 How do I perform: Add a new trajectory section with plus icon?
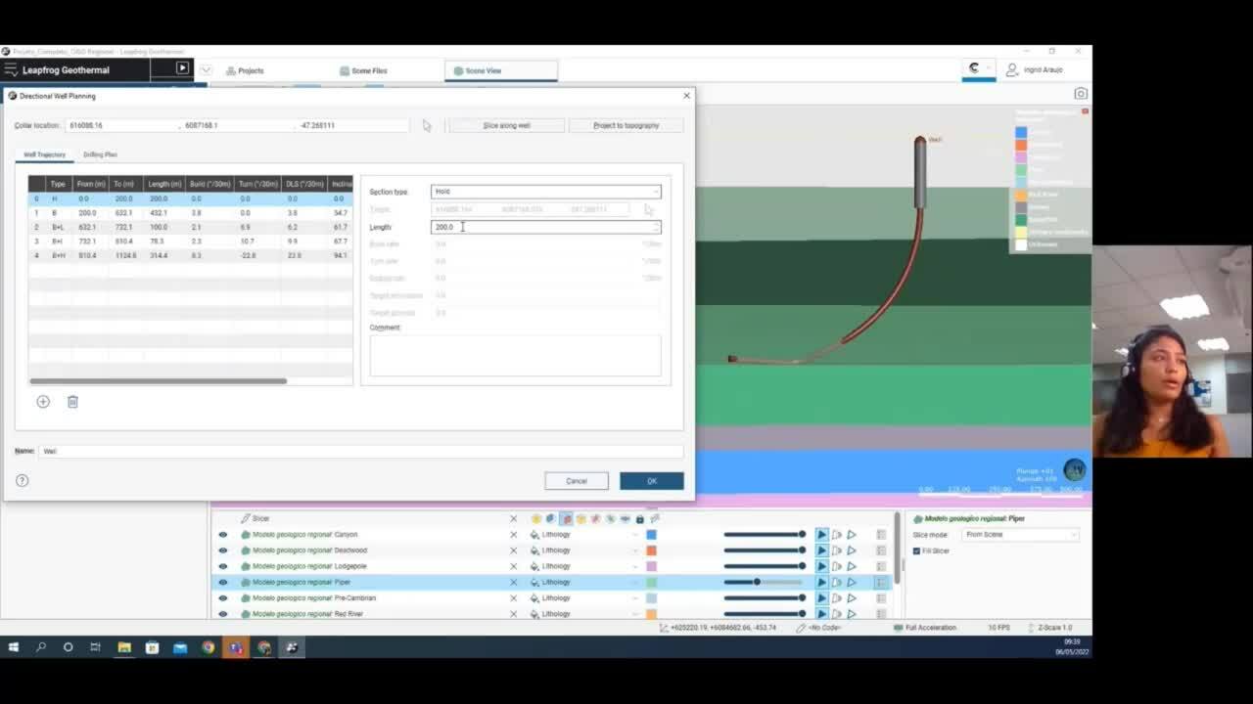click(43, 402)
